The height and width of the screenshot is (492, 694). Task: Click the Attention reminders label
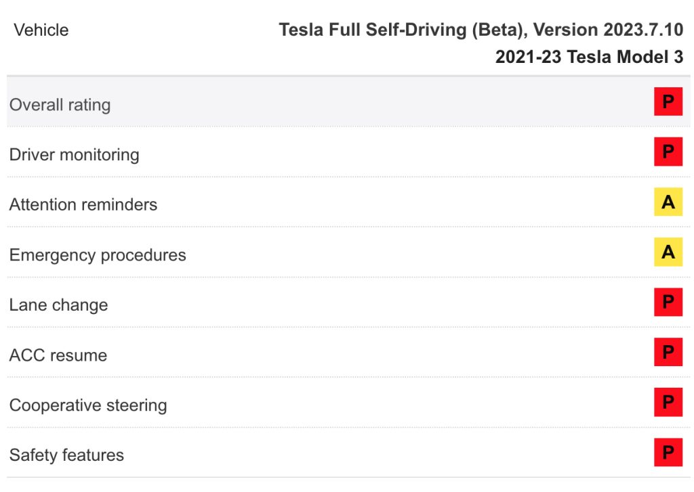tap(83, 204)
